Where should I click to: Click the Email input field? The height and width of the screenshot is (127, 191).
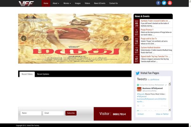53,113
